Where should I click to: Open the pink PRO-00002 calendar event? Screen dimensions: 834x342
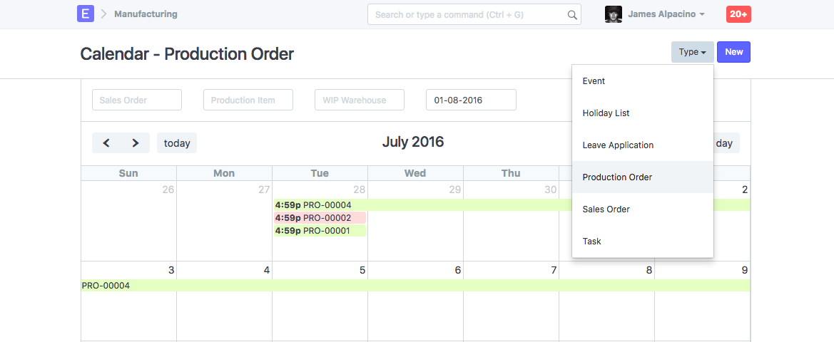320,218
